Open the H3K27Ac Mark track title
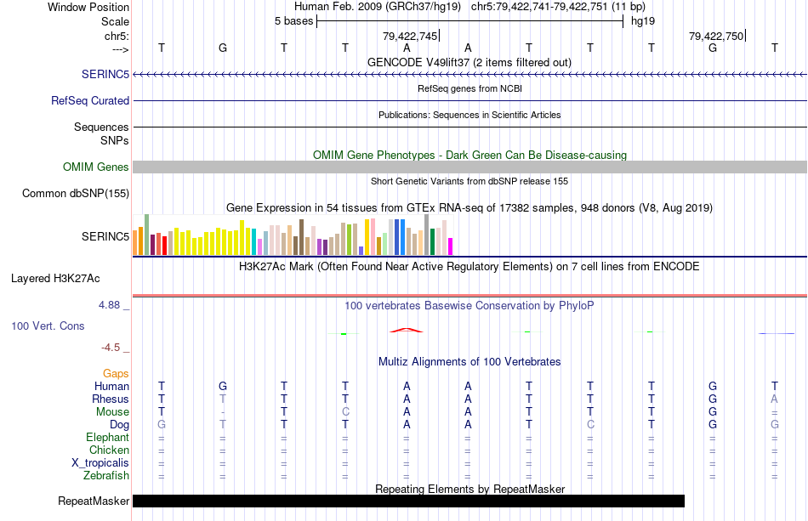Screen dimensions: 808x521 click(469, 267)
